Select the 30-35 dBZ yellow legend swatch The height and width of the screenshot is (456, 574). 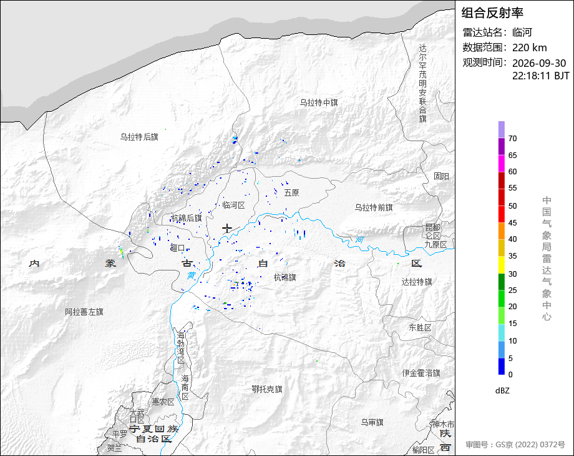[502, 265]
